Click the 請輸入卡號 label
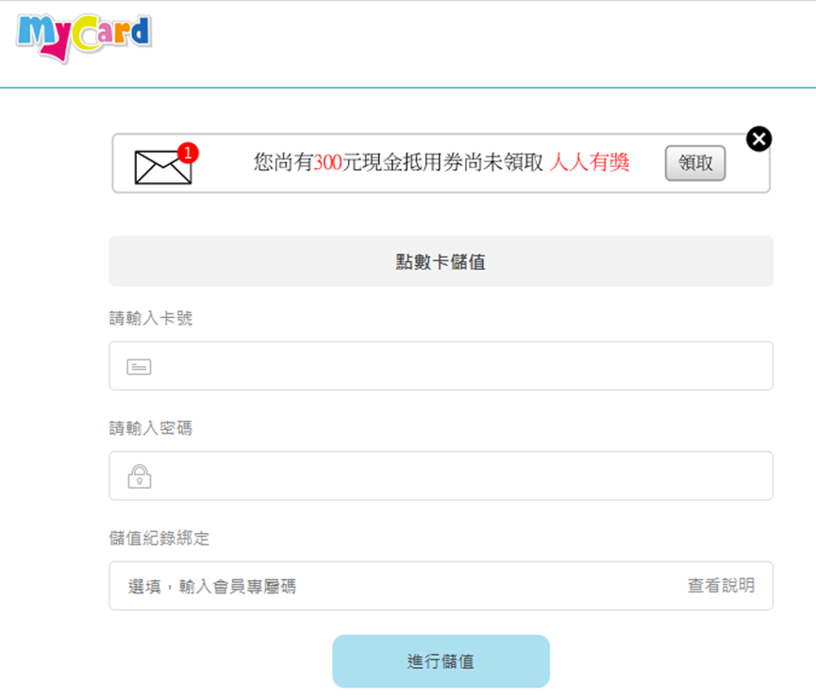The width and height of the screenshot is (816, 700). click(150, 318)
